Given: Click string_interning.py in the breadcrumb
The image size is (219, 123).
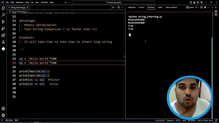Looking at the screenshot, I should point(19,11).
